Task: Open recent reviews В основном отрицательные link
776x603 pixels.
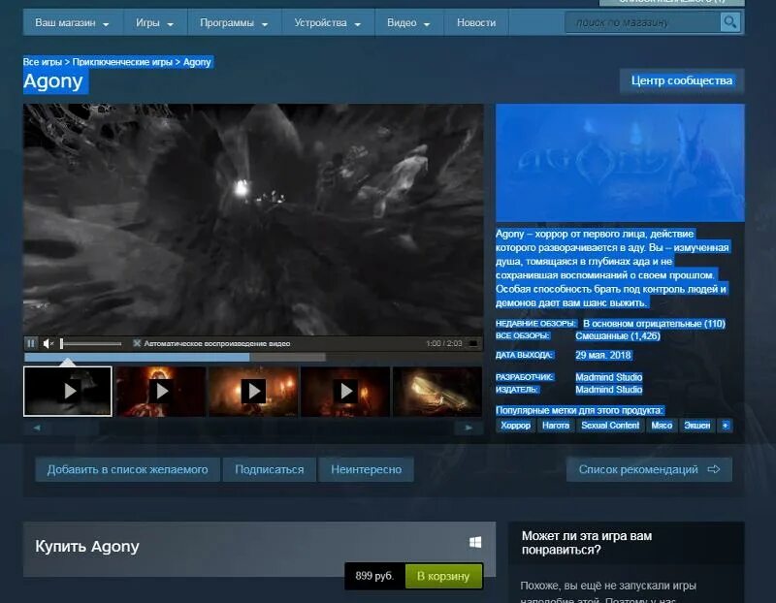Action: [654, 324]
